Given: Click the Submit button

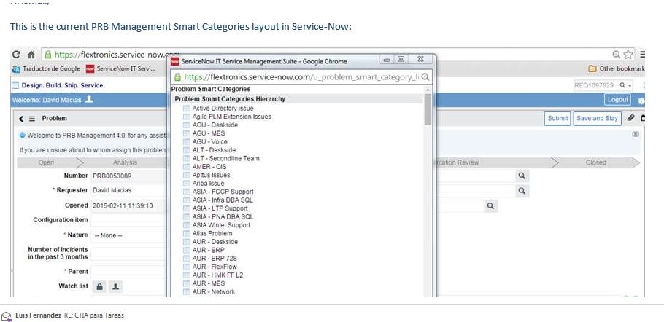Looking at the screenshot, I should point(557,118).
